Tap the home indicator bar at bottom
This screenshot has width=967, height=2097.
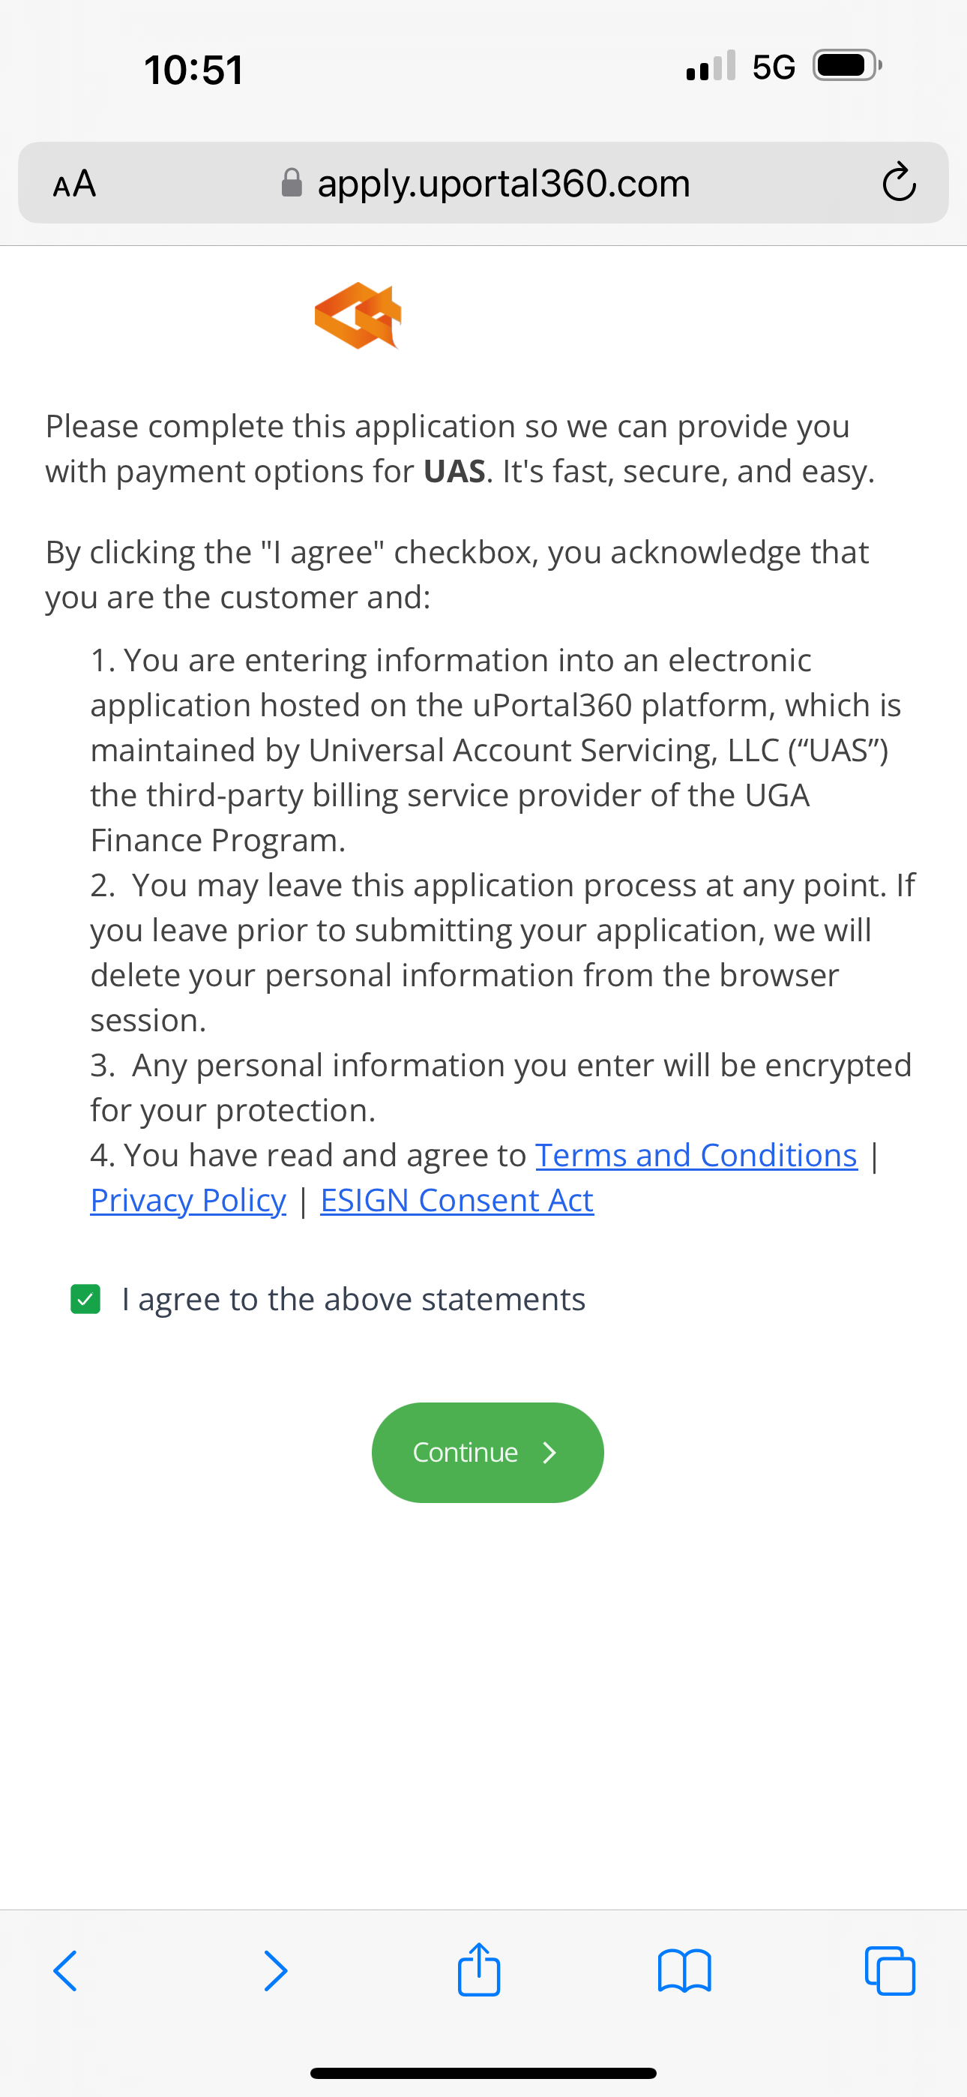coord(483,2072)
